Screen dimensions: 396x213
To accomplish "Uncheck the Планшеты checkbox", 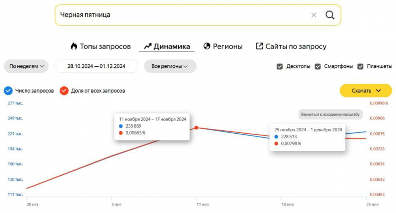I will (x=360, y=66).
